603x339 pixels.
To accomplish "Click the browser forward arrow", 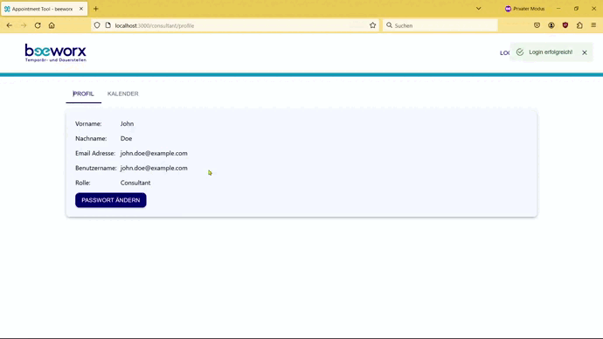I will pos(24,25).
